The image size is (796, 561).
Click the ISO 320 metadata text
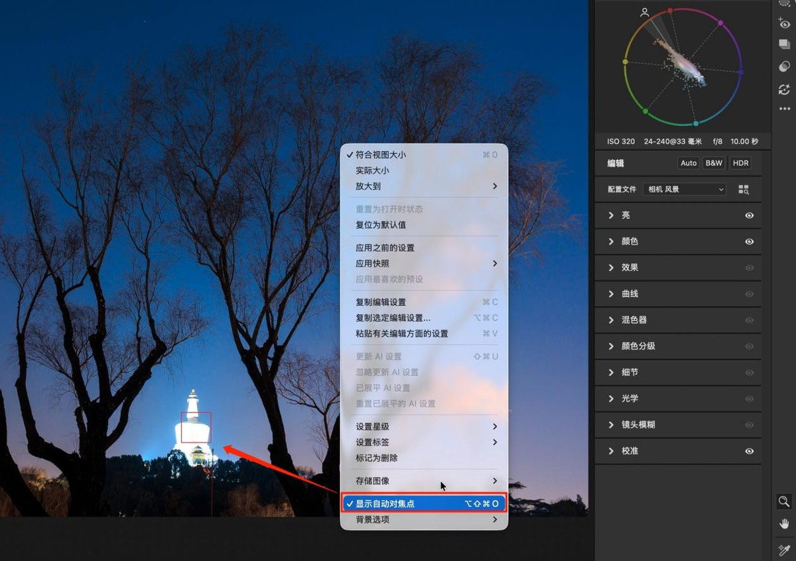(621, 141)
